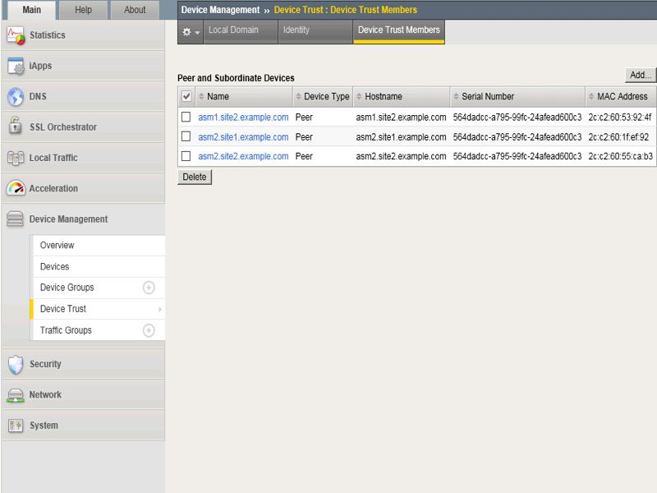Click the Delete button
Image resolution: width=657 pixels, height=493 pixels.
[195, 177]
